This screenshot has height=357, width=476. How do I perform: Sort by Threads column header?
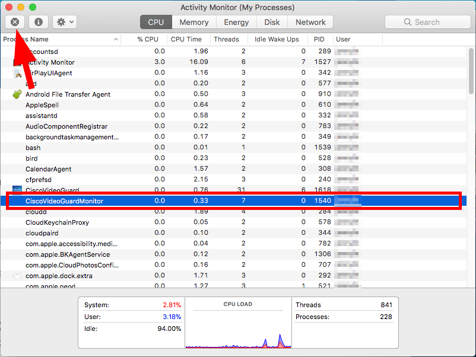pyautogui.click(x=227, y=39)
